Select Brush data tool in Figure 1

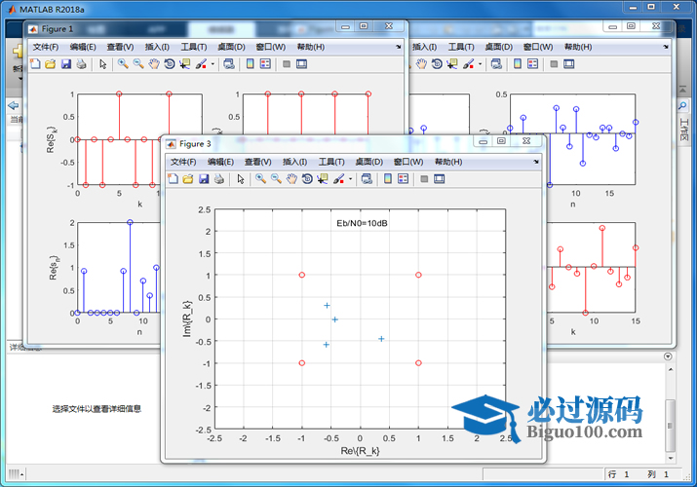point(201,64)
